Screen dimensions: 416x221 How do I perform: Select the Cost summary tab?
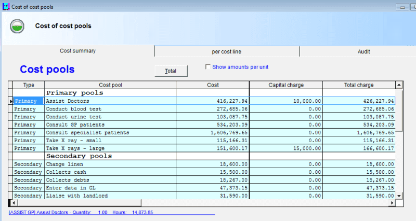click(x=77, y=51)
